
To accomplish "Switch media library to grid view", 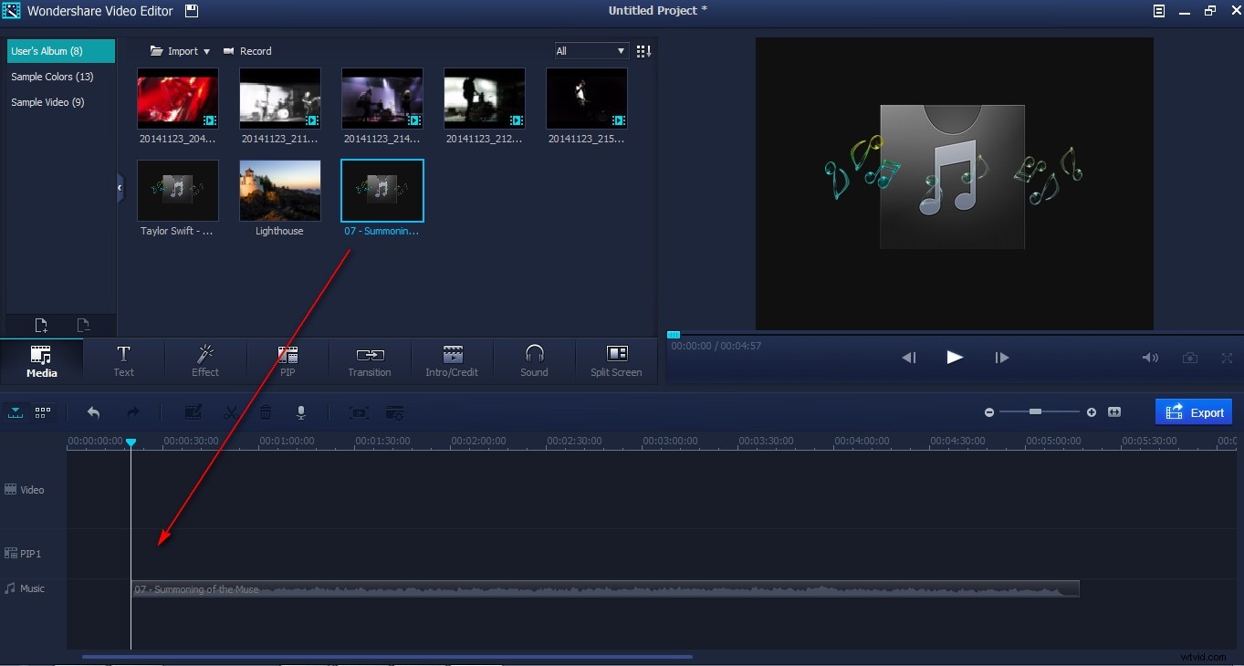I will (643, 50).
